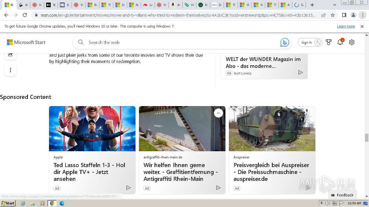The image size is (369, 207).
Task: Click scrollbar down arrow
Action: pos(367,196)
